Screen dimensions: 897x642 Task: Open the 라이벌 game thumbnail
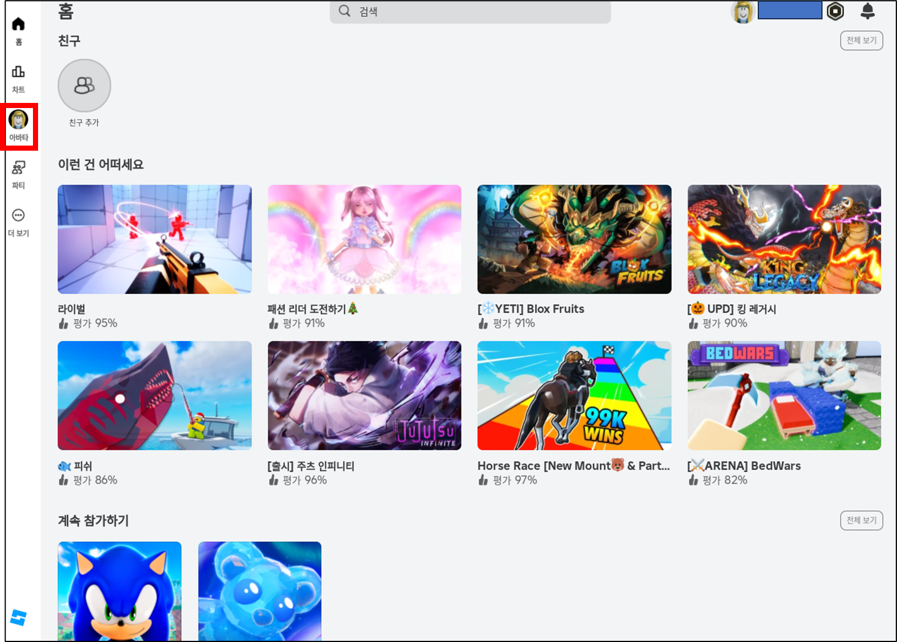point(155,239)
